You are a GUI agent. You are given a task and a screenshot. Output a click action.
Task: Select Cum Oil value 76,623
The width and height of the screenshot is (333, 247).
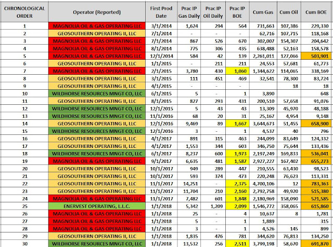coord(289,176)
